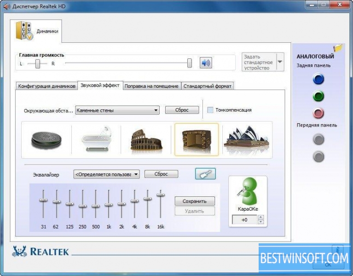Click the 16k equalizer slider
This screenshot has height=276, width=353.
click(x=161, y=195)
